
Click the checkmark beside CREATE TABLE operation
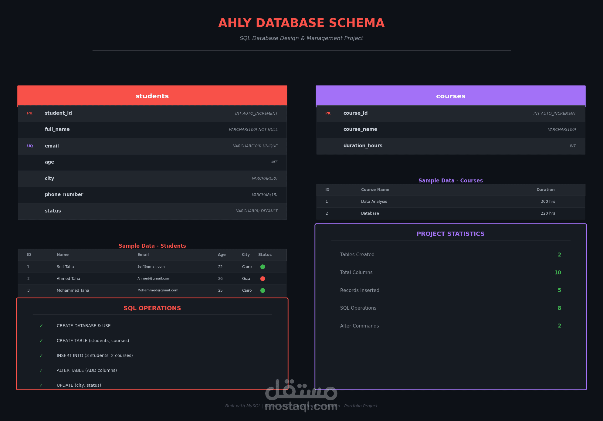click(x=41, y=340)
